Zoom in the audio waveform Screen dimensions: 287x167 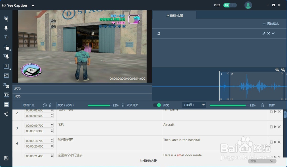coord(277,70)
